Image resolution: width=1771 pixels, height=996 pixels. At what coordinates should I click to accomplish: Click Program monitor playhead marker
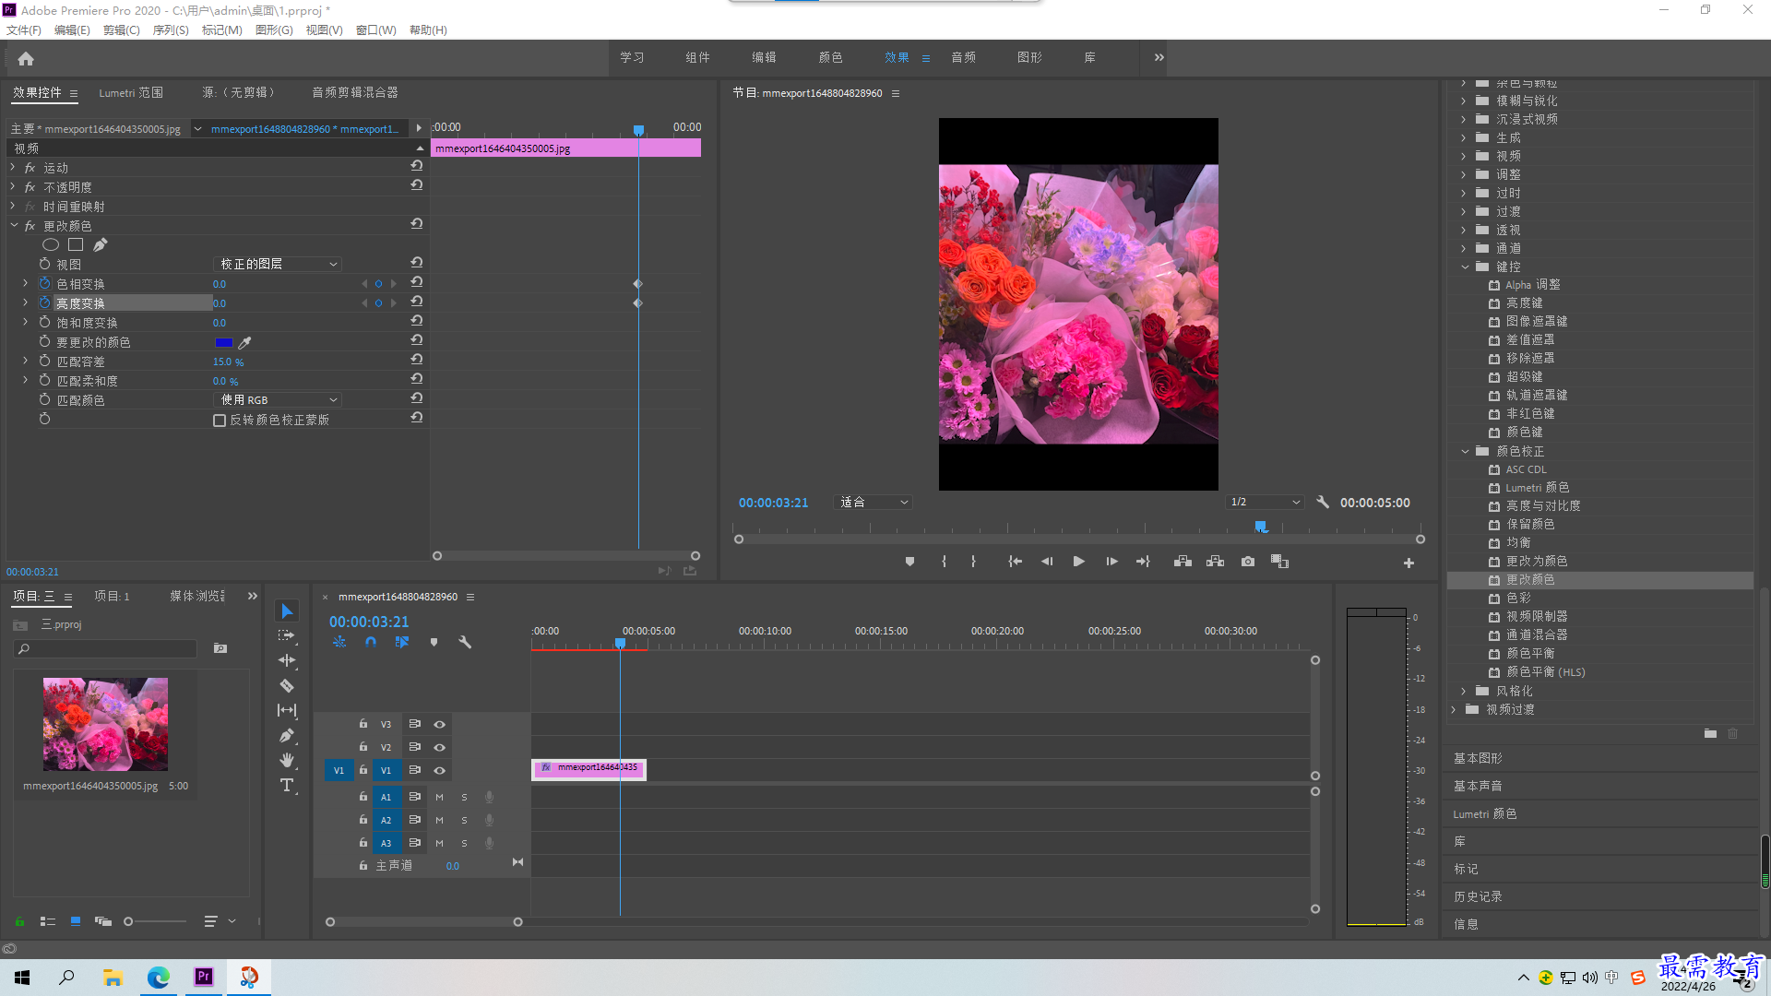point(1261,527)
